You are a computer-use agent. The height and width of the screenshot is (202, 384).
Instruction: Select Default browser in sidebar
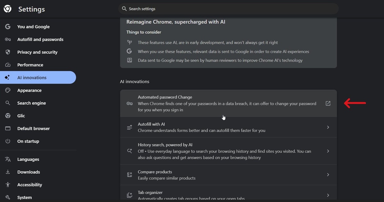coord(33,129)
